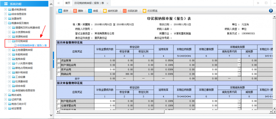Check the 资金账簿 row checkbox
Image resolution: width=276 pixels, height=119 pixels.
coord(59,61)
